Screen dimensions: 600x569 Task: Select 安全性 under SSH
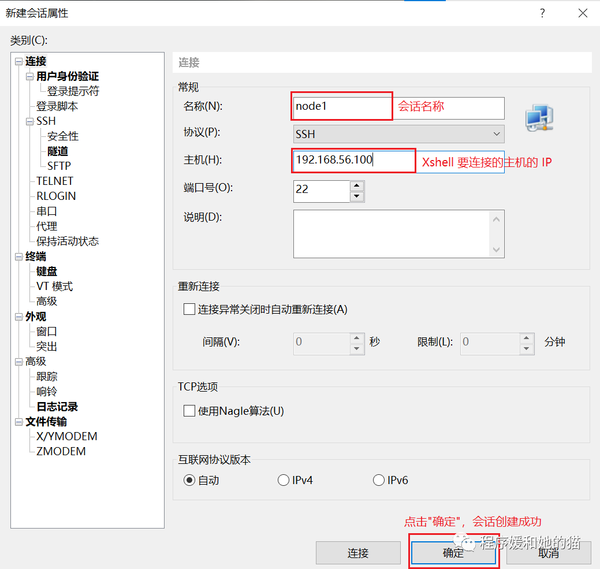(63, 136)
